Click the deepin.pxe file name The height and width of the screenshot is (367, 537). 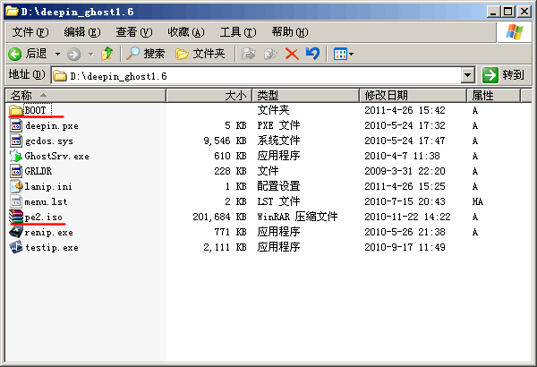pyautogui.click(x=52, y=125)
